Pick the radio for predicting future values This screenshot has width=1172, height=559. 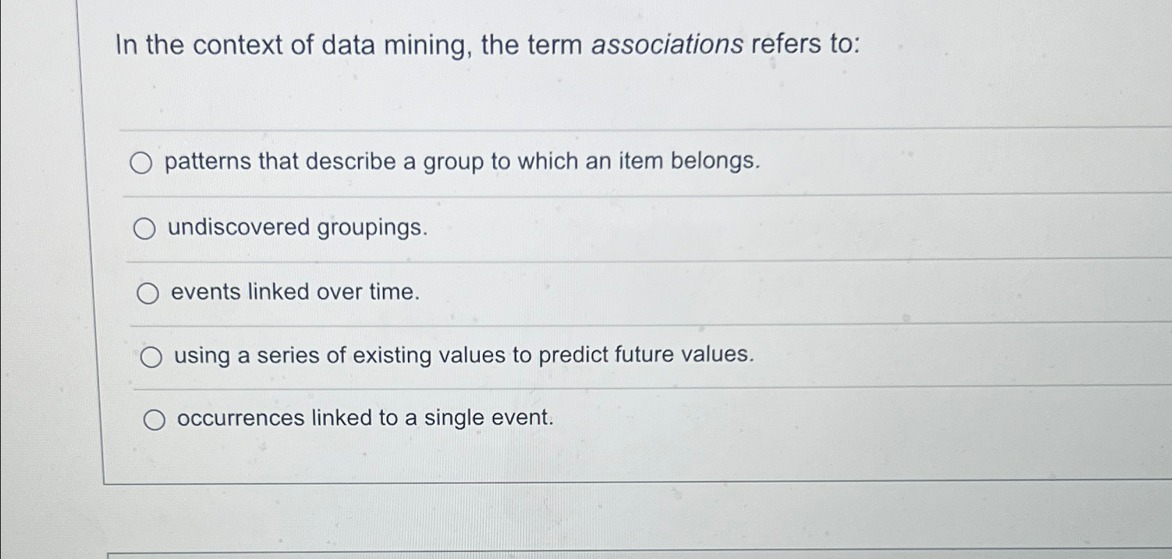click(150, 358)
